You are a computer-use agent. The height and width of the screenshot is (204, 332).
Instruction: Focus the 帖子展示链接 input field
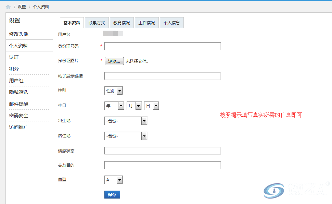pos(162,76)
